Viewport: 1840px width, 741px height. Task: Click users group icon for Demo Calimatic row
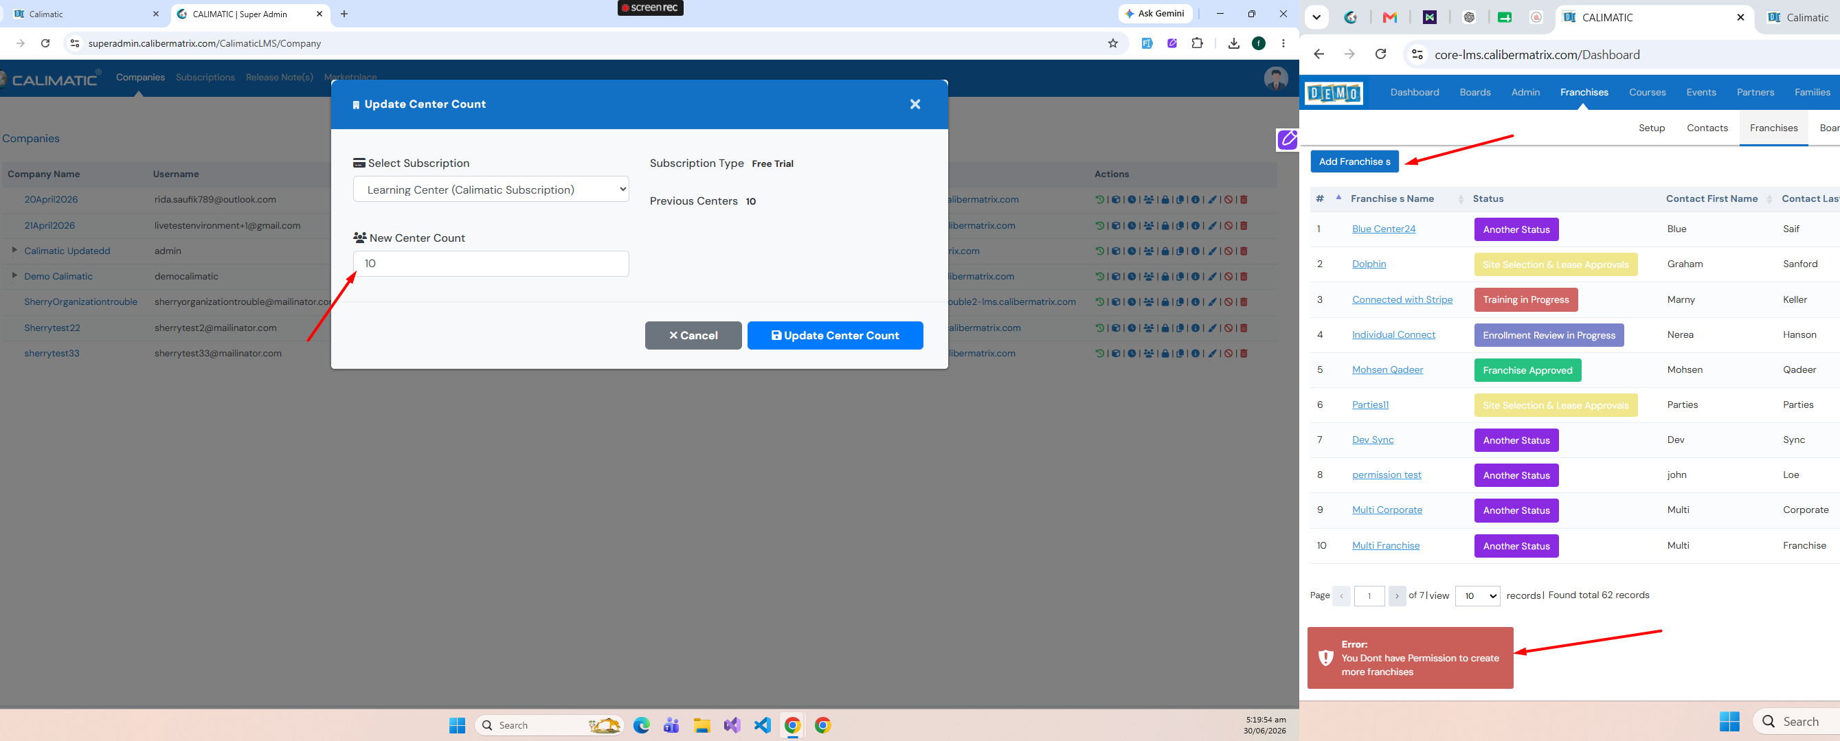pos(1149,277)
